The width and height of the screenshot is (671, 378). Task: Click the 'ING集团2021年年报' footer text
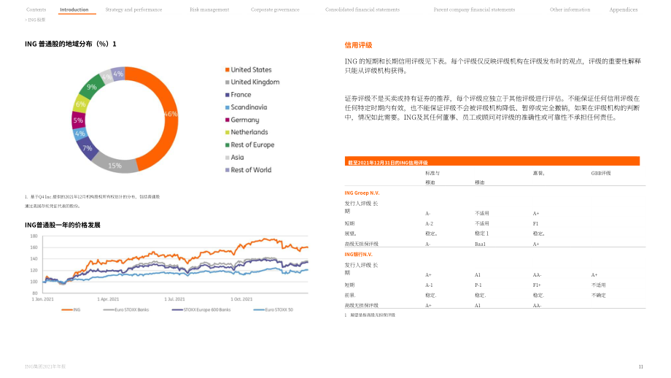(45, 367)
